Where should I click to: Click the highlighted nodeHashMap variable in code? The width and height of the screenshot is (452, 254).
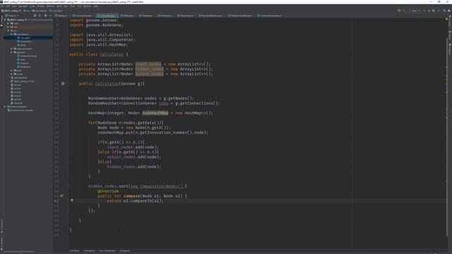point(155,113)
